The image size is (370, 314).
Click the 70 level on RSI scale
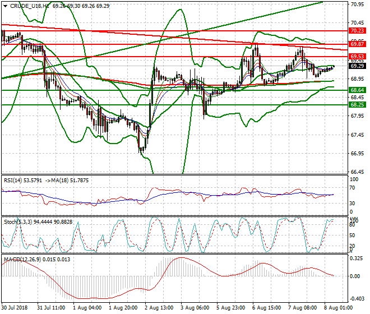353,188
